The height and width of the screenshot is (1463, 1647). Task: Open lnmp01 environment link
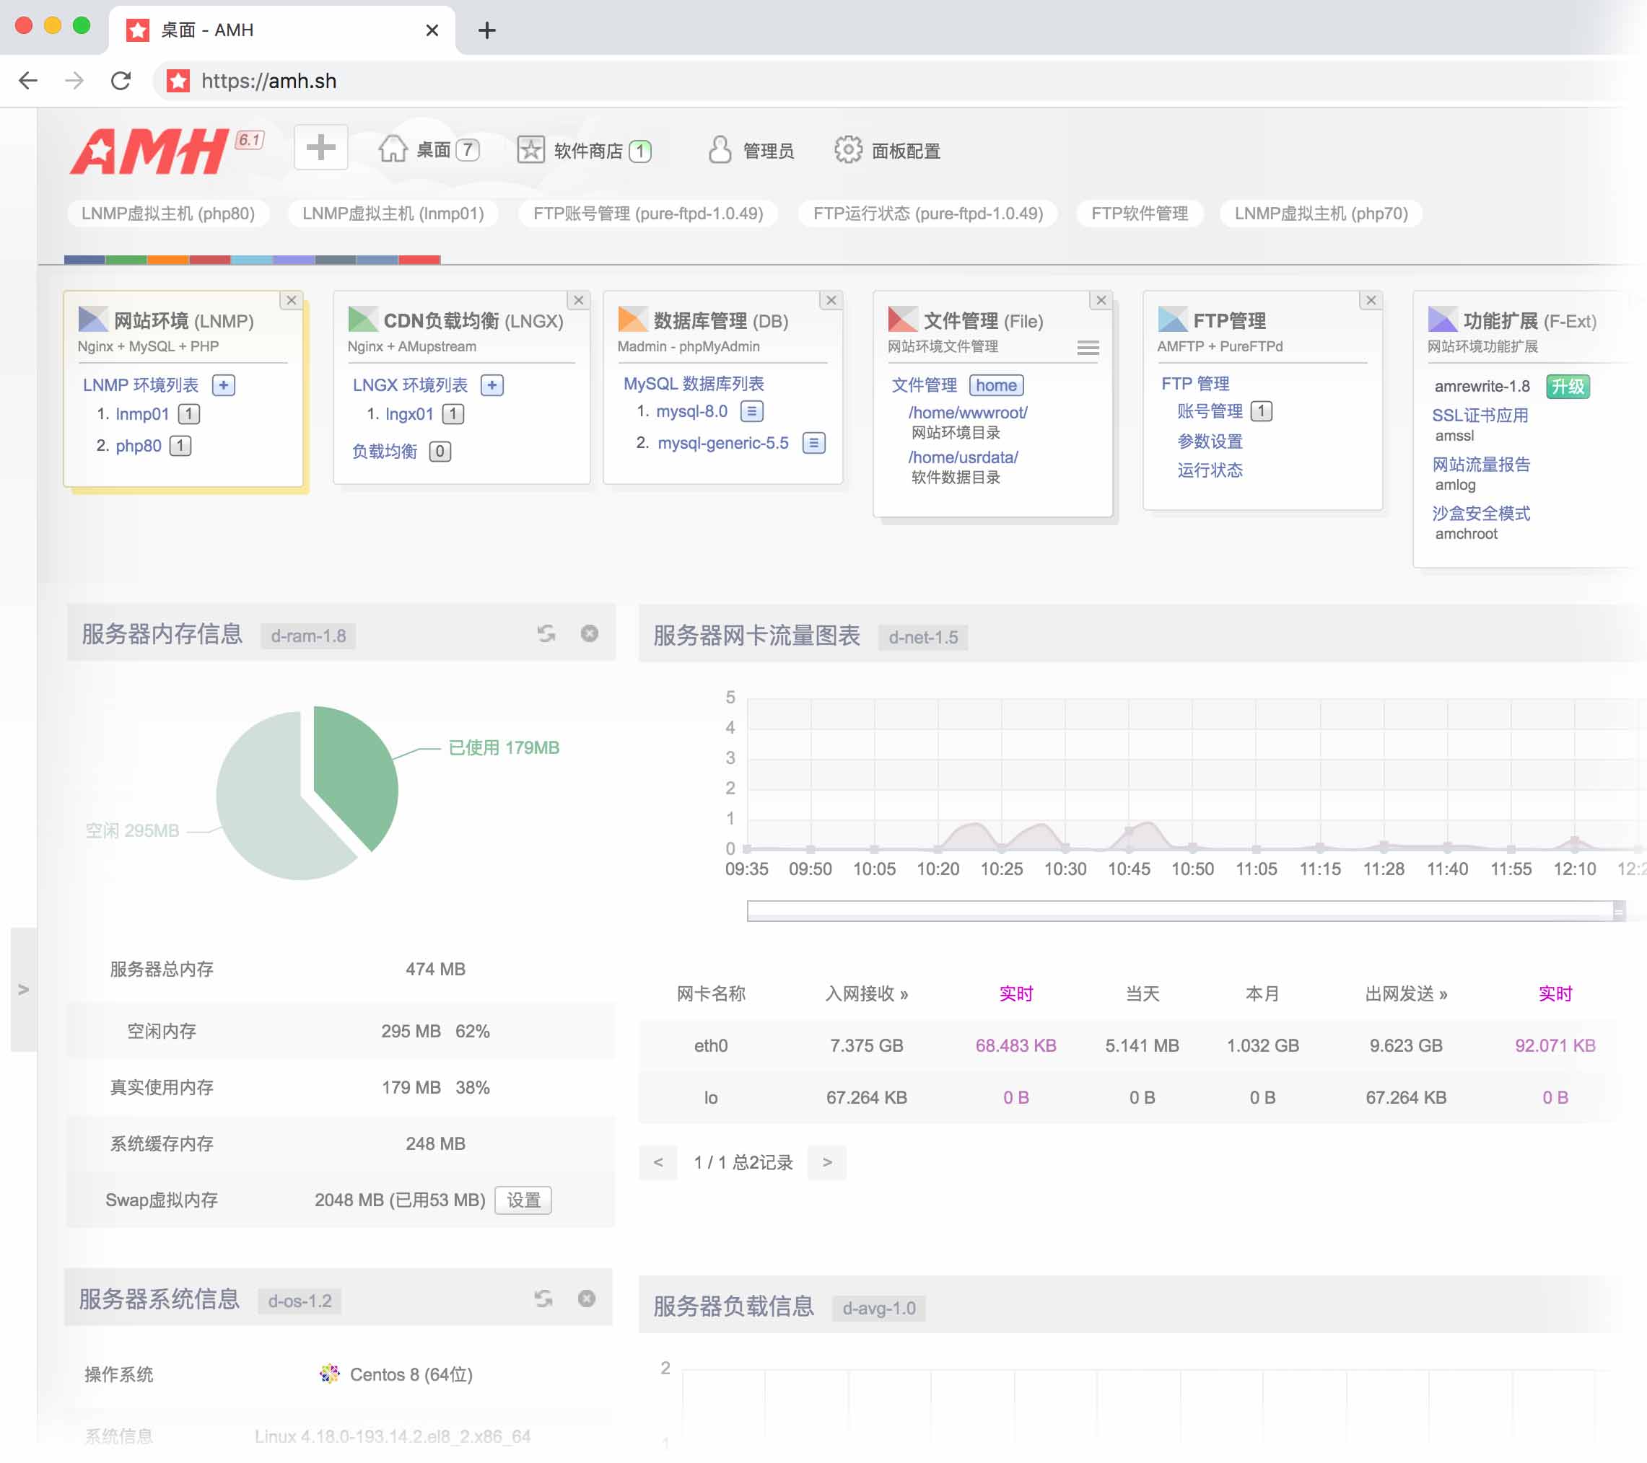[x=141, y=414]
